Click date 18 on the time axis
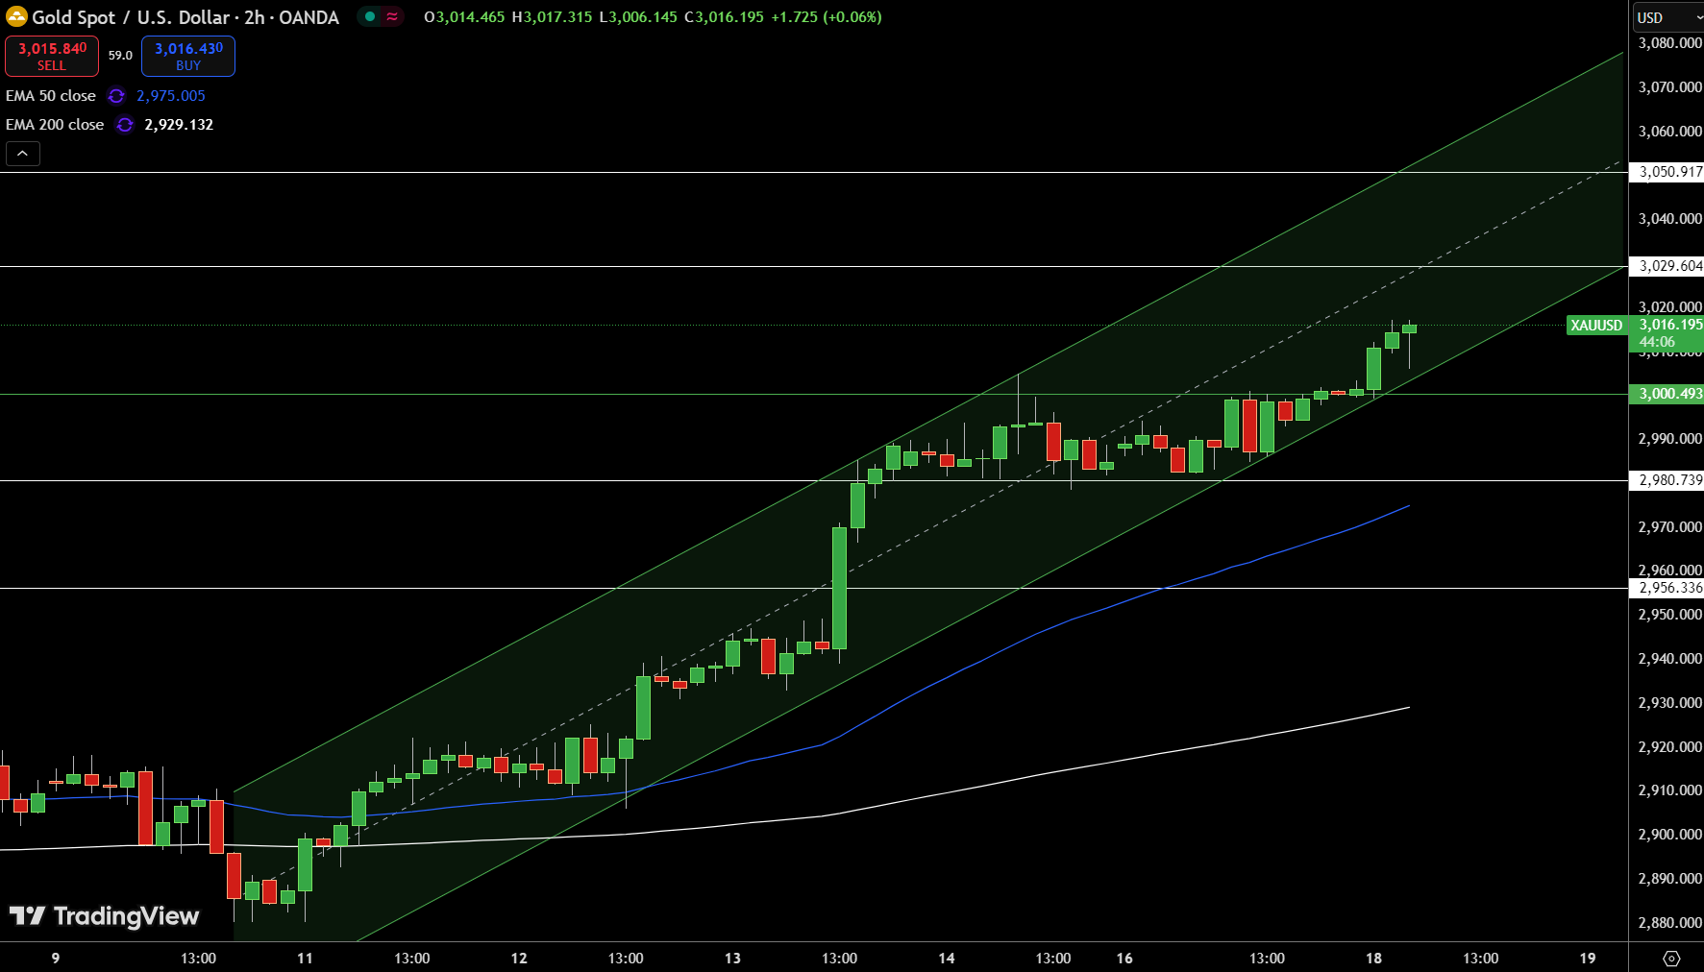The height and width of the screenshot is (972, 1704). 1373,959
